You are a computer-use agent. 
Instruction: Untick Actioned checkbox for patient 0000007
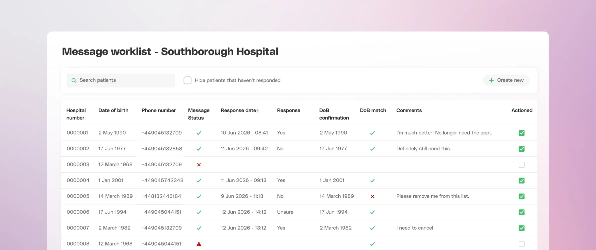point(521,228)
